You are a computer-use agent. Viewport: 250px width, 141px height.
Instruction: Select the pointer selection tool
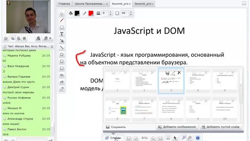[62, 13]
